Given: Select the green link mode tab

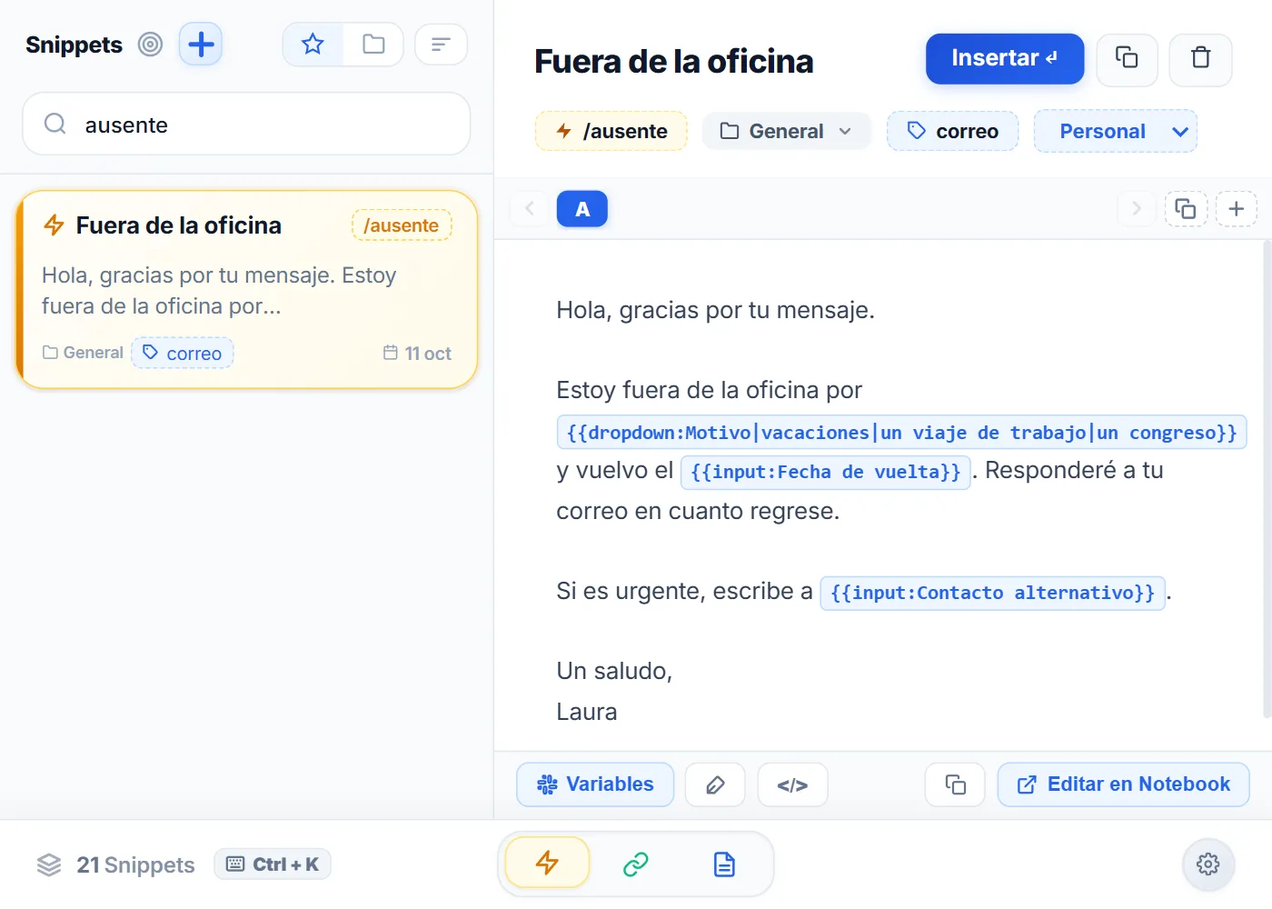Looking at the screenshot, I should point(635,864).
